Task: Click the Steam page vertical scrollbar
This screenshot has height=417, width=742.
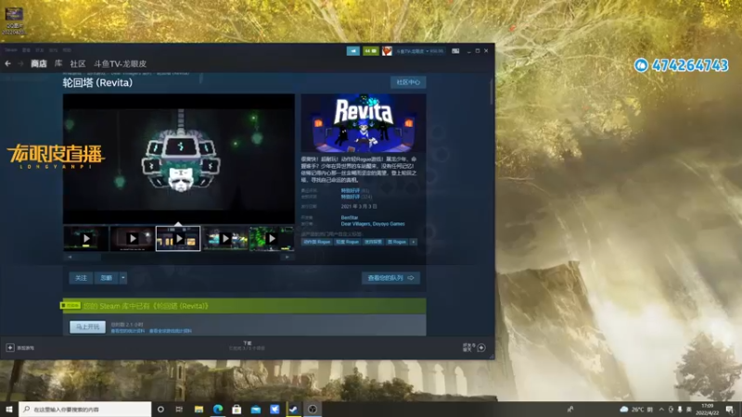Action: click(492, 92)
